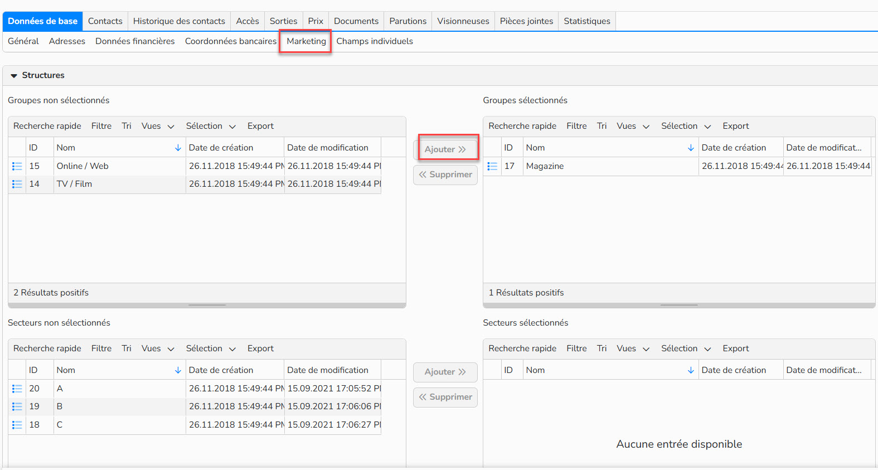Click ID column header in unselected groups

39,148
